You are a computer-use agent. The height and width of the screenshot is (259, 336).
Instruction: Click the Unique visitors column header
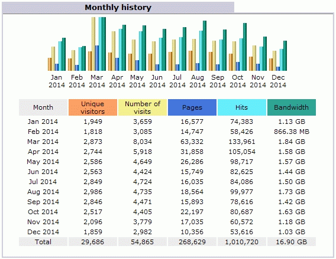click(x=93, y=107)
